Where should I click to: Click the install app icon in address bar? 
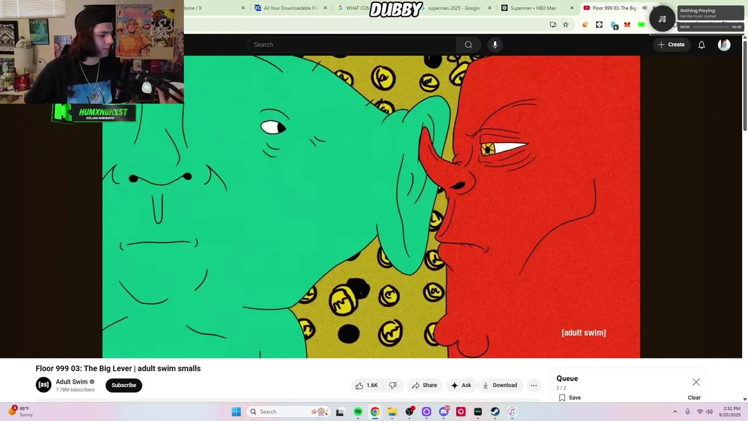553,25
